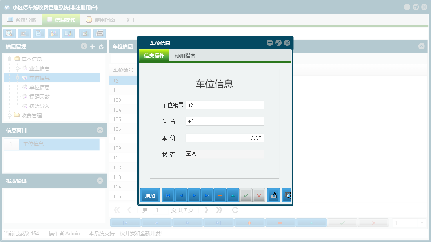Print the parking space record
Image resolution: width=431 pixels, height=242 pixels.
tap(273, 195)
